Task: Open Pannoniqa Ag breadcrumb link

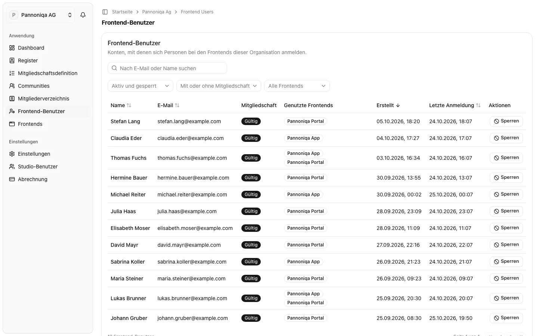Action: 157,12
